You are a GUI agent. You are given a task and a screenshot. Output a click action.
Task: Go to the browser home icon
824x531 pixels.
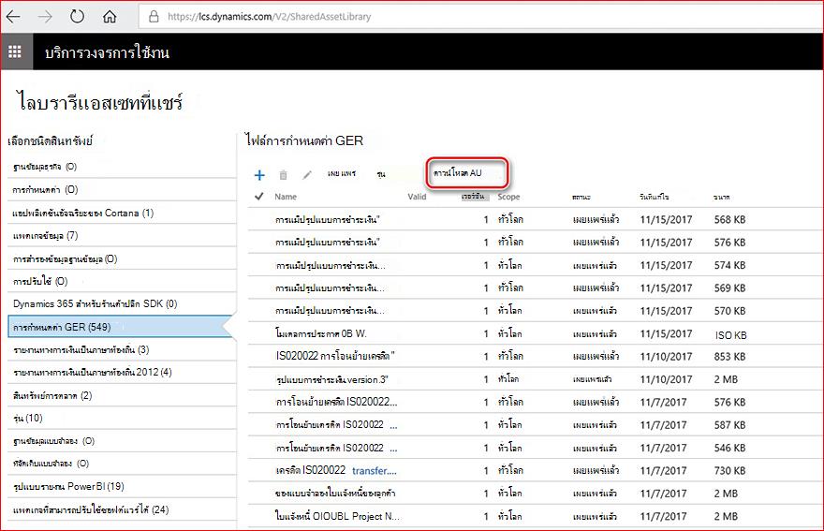click(x=110, y=16)
